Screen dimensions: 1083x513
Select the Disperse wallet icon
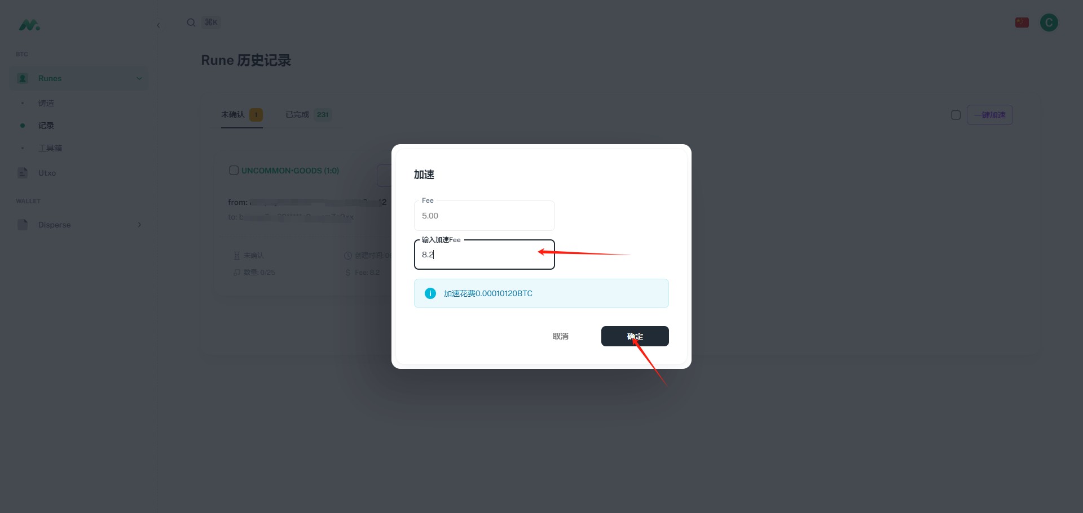[x=23, y=225]
